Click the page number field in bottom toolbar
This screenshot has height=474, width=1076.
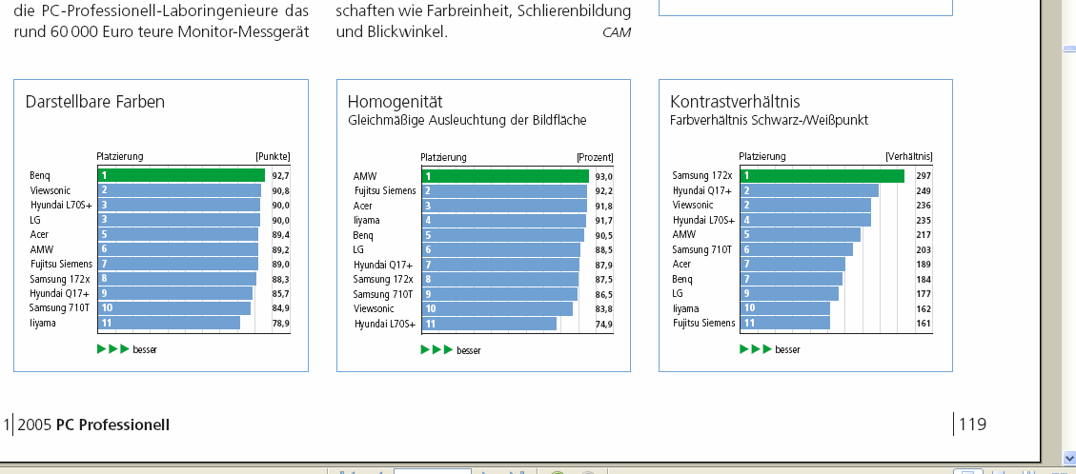click(x=432, y=471)
